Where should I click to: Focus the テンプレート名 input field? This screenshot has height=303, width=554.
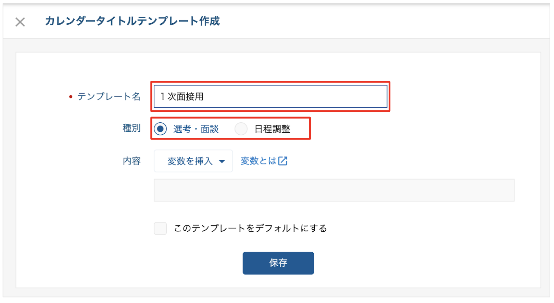(x=270, y=96)
